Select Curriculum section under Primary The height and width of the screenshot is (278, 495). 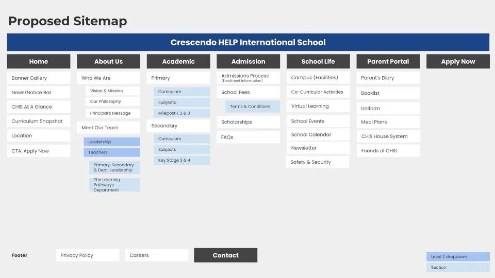coord(182,92)
